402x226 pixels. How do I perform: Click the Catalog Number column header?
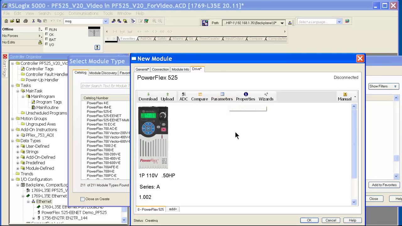point(105,98)
